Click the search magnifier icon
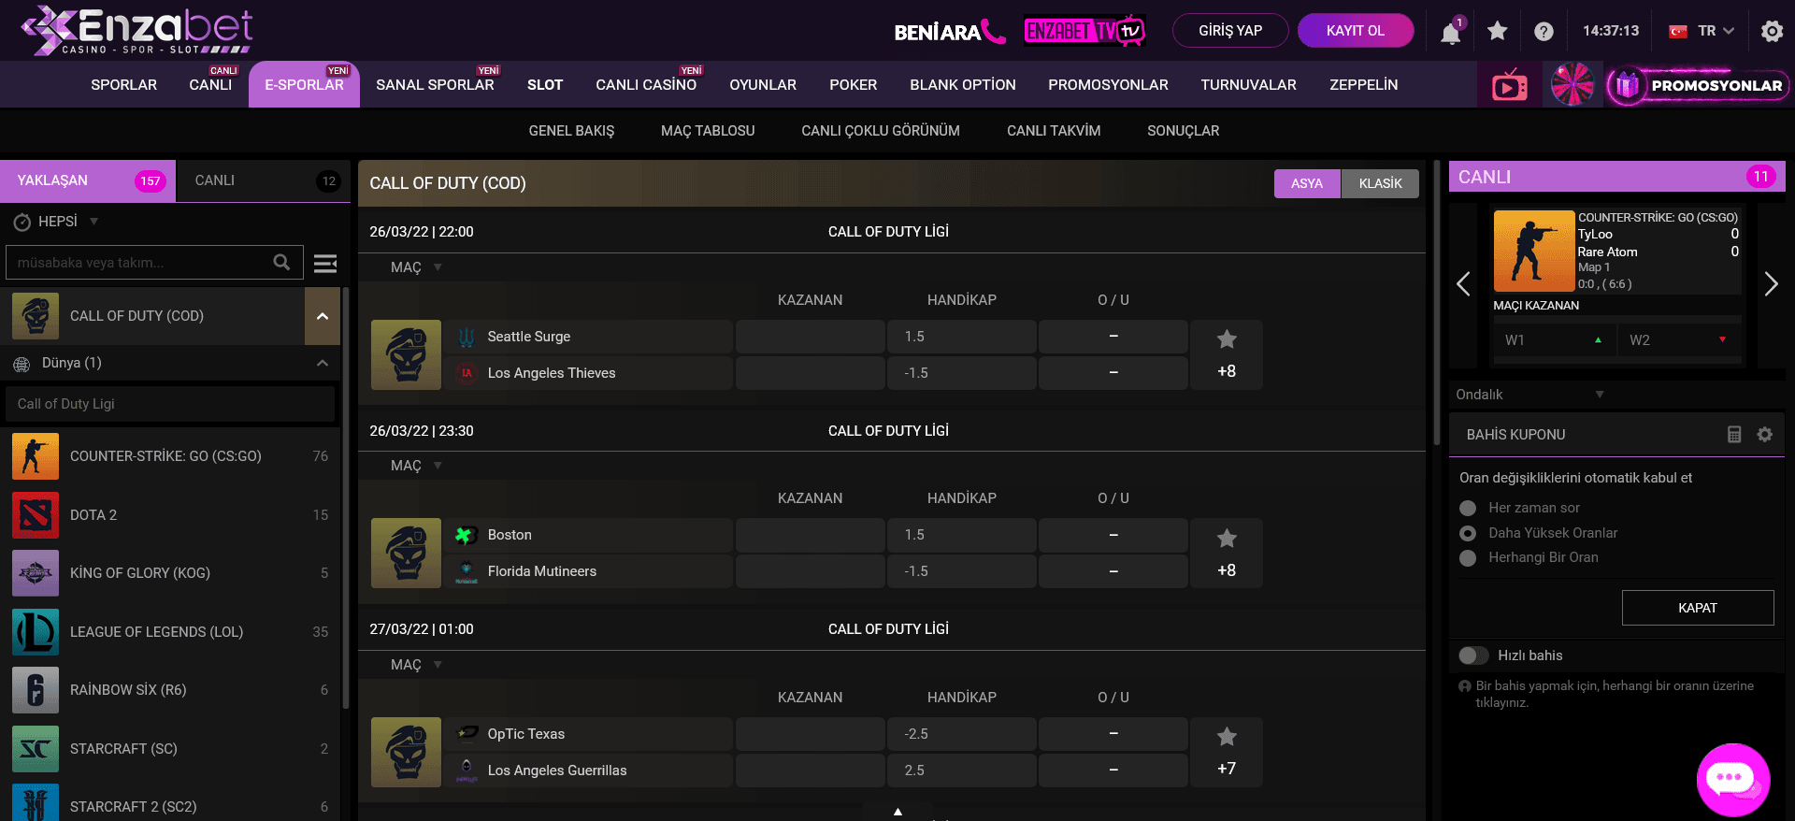 [x=281, y=263]
